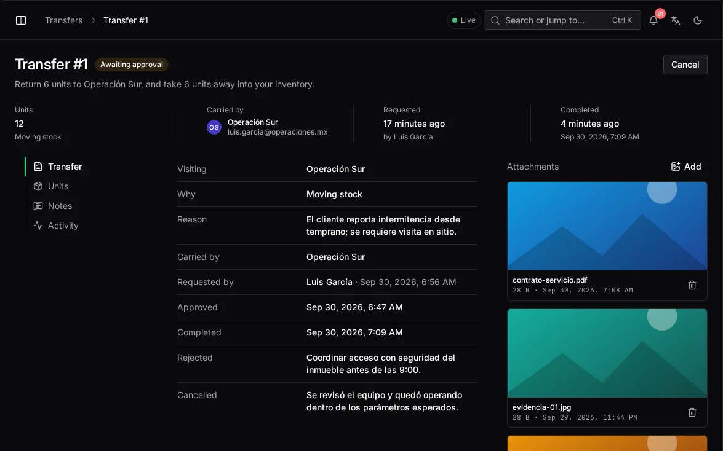Click the search magnifier icon
The image size is (723, 451).
(495, 20)
